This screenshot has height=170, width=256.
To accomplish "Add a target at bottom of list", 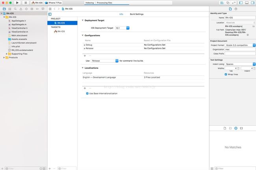I will point(50,168).
